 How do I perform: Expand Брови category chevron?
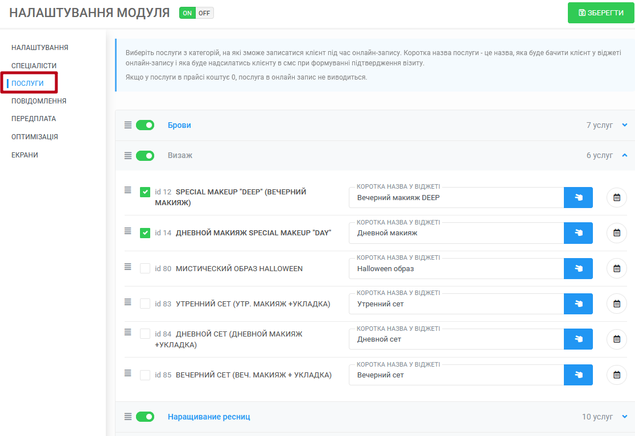[624, 125]
